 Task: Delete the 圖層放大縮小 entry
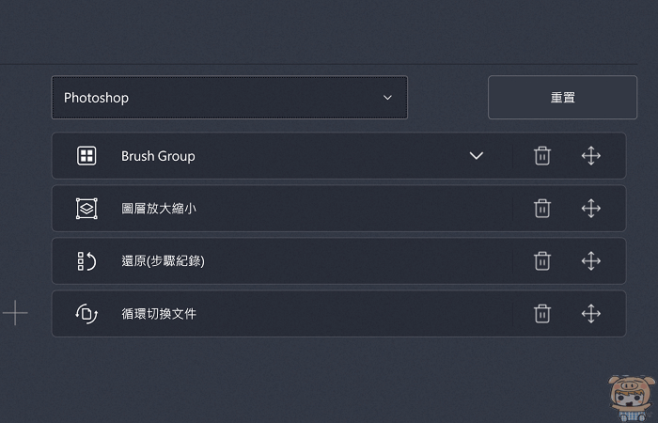click(x=542, y=209)
